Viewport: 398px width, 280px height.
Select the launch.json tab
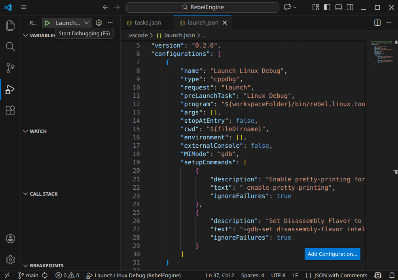(x=203, y=23)
